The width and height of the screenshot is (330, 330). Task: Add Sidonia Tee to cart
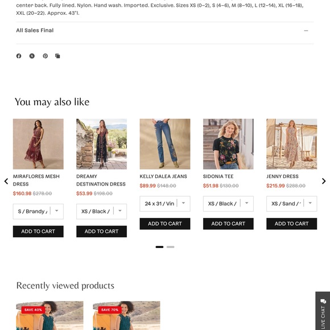pos(228,224)
